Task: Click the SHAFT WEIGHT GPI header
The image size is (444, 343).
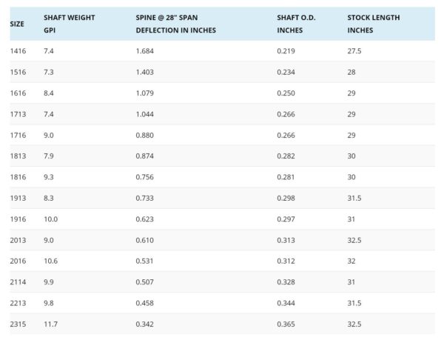Action: click(69, 24)
